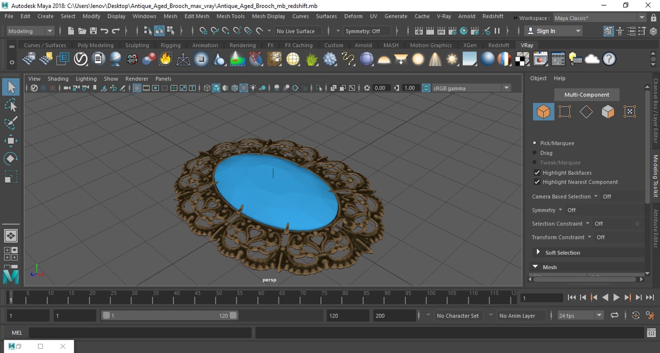The image size is (660, 353).
Task: Click the Sign In button
Action: 554,31
